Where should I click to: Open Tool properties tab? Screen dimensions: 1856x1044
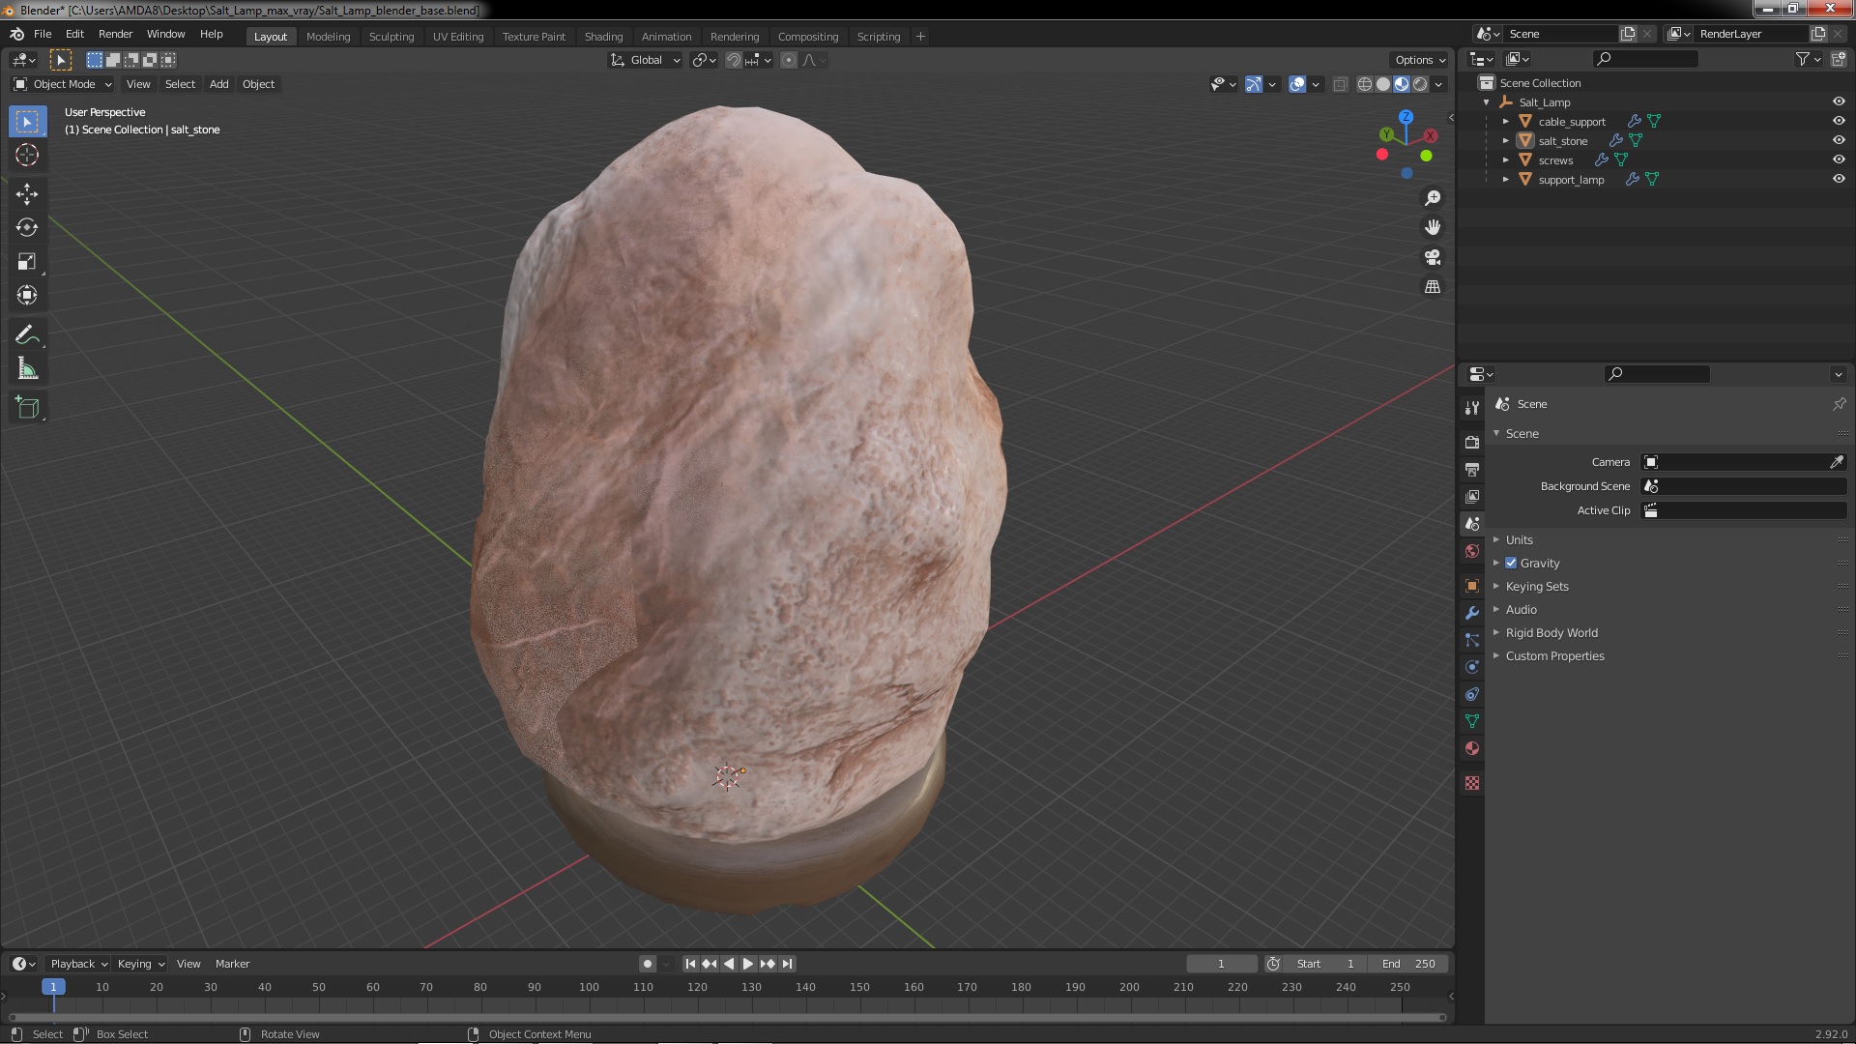coord(1471,408)
